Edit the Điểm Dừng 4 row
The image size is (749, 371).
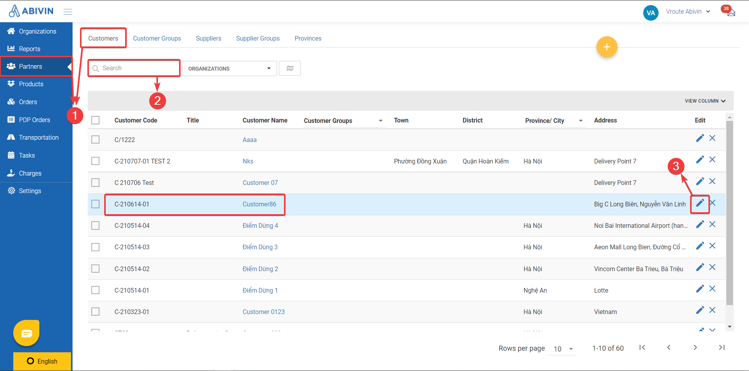point(700,224)
